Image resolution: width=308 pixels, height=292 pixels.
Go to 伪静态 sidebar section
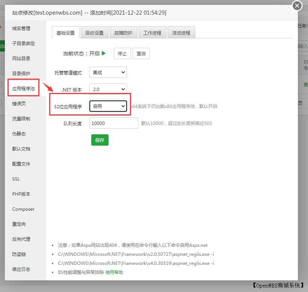point(18,134)
